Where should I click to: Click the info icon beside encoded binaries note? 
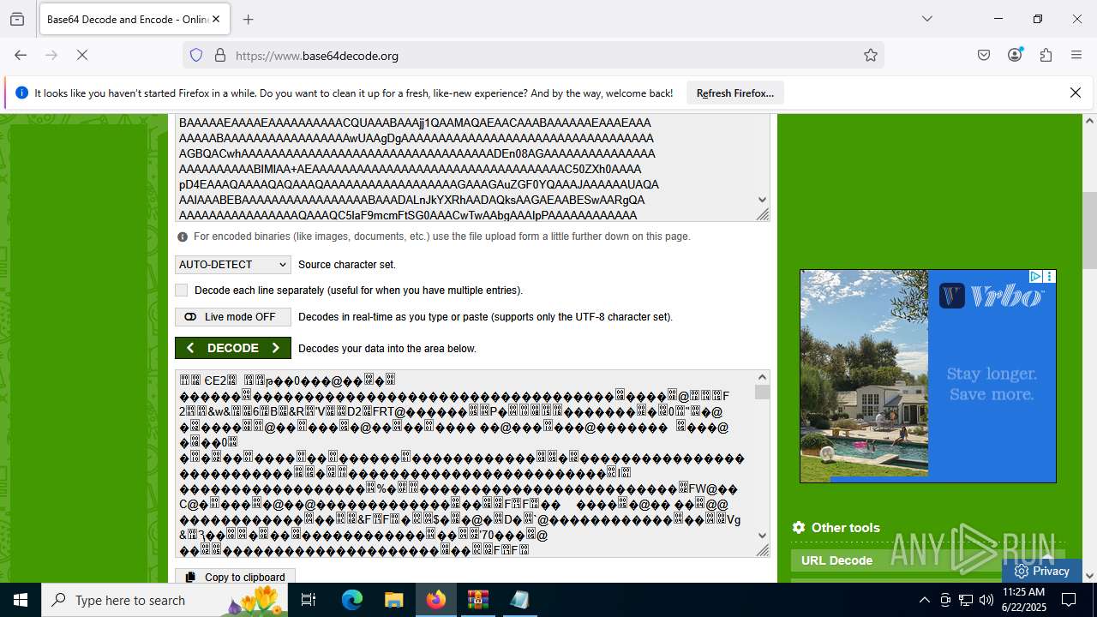pyautogui.click(x=183, y=237)
